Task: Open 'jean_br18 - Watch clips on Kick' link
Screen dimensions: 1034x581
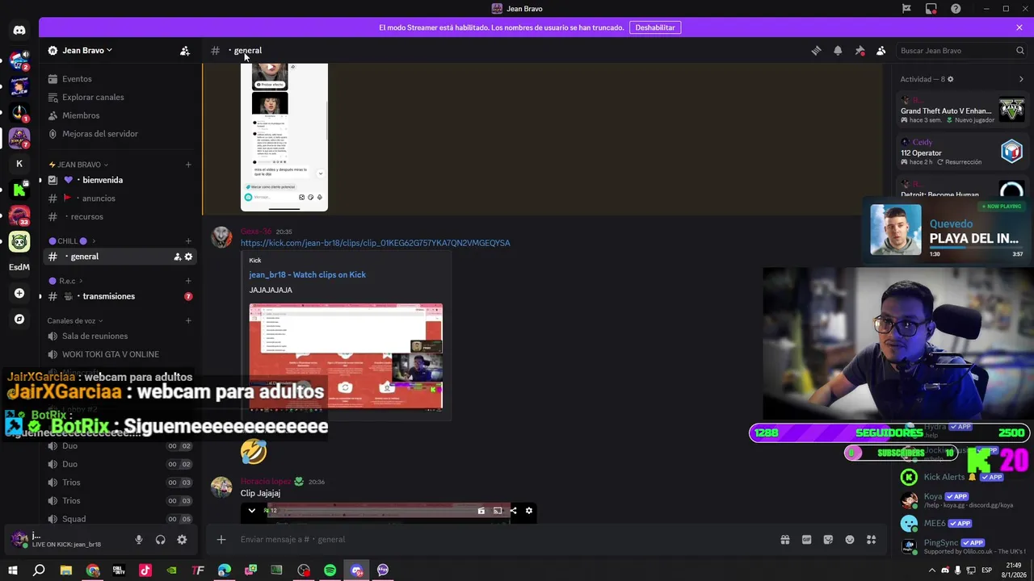Action: coord(307,274)
